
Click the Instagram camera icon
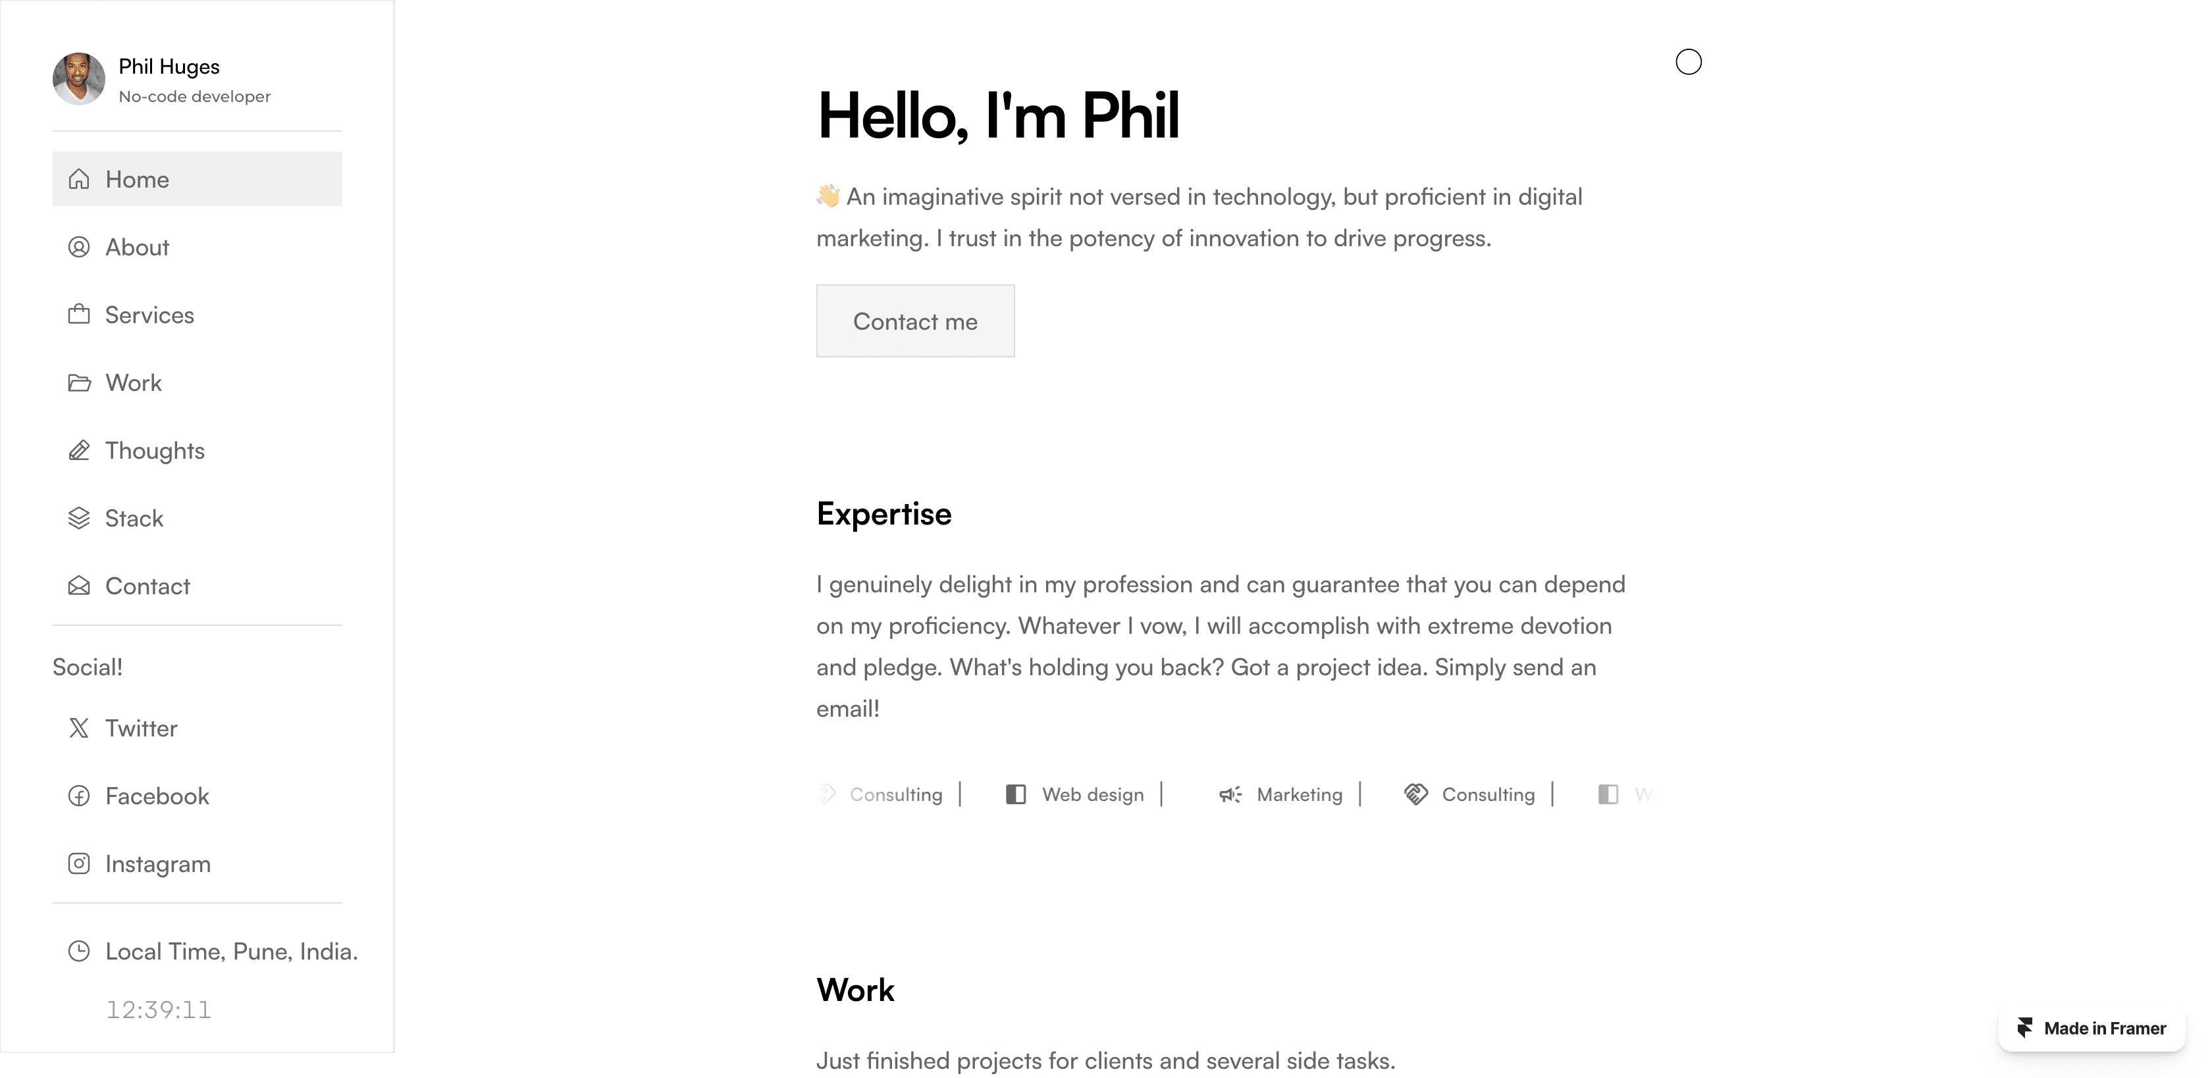[x=79, y=863]
